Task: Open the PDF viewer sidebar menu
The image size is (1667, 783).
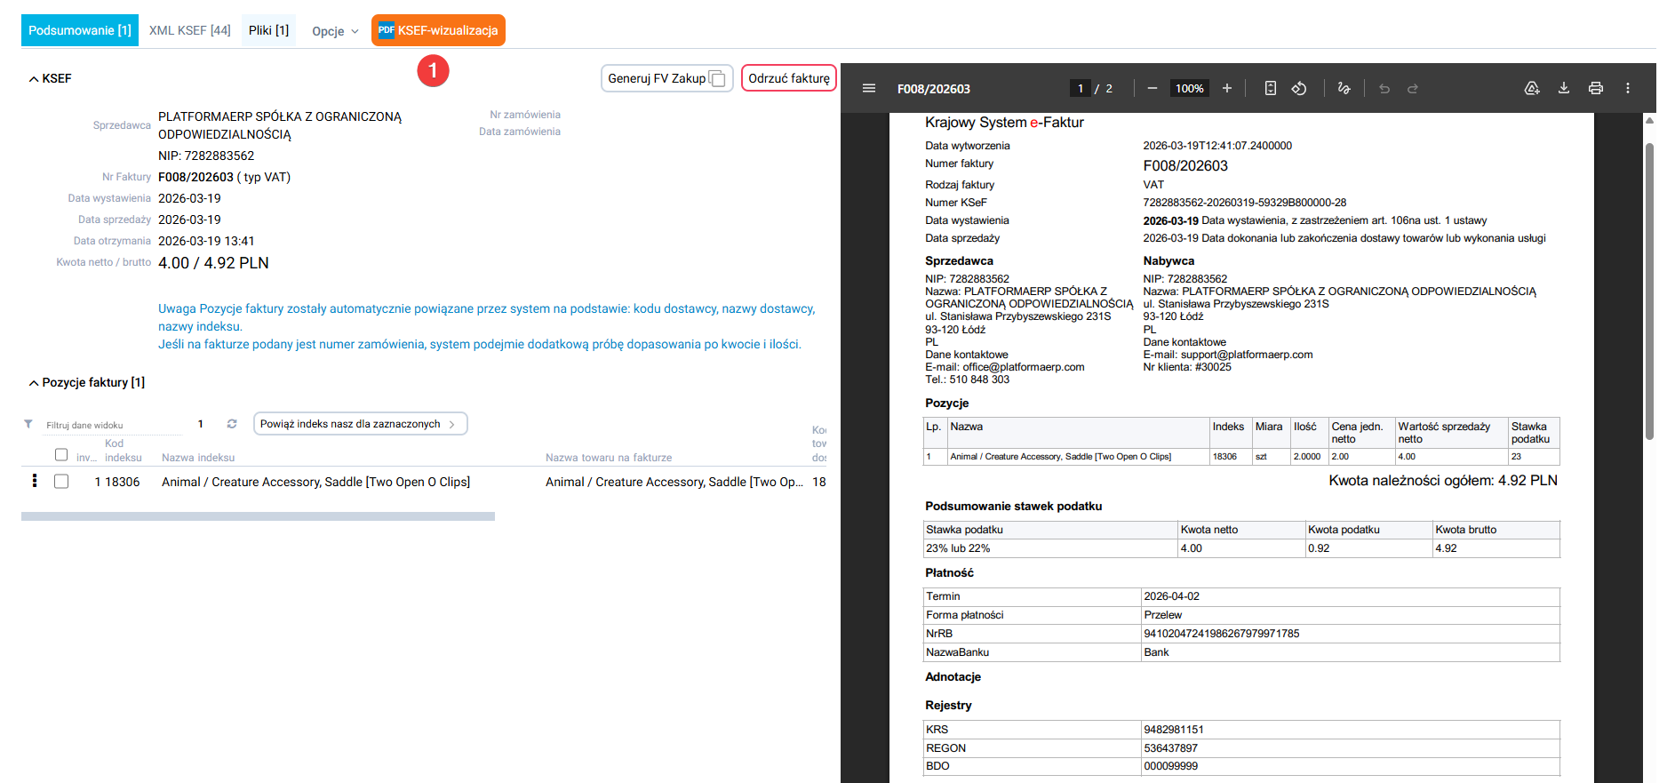Action: point(868,88)
